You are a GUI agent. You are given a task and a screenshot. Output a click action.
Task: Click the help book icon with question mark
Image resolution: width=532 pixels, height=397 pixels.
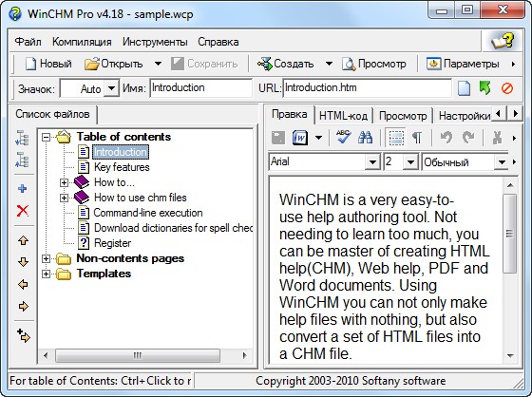503,41
